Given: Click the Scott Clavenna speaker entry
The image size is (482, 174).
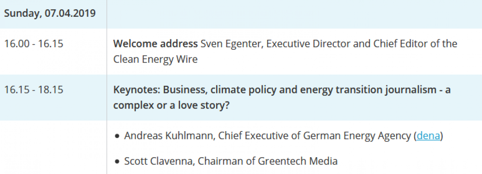Looking at the screenshot, I should click(x=231, y=161).
